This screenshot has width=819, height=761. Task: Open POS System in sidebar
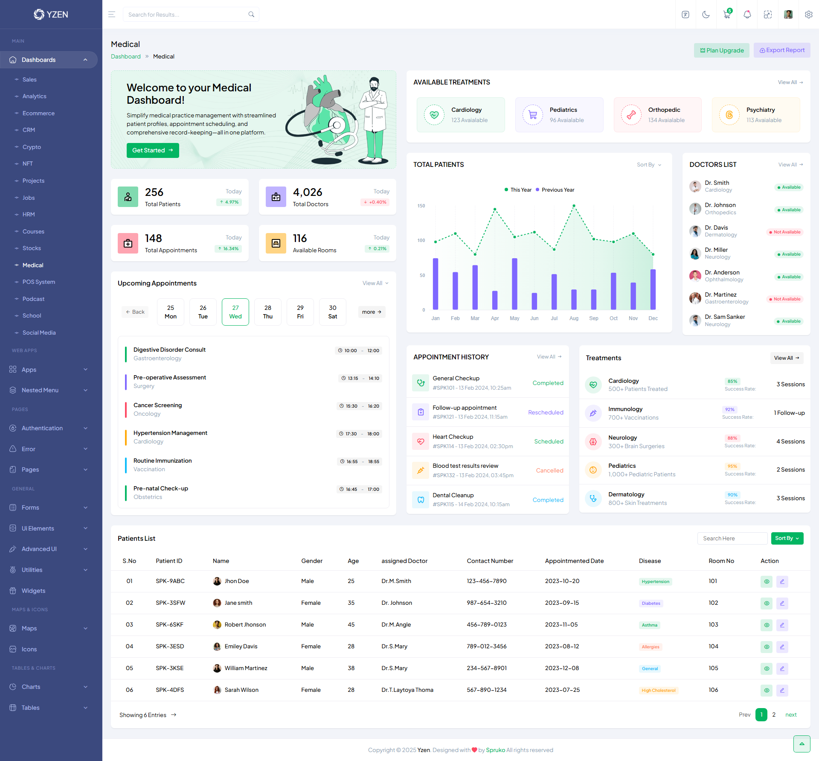38,282
